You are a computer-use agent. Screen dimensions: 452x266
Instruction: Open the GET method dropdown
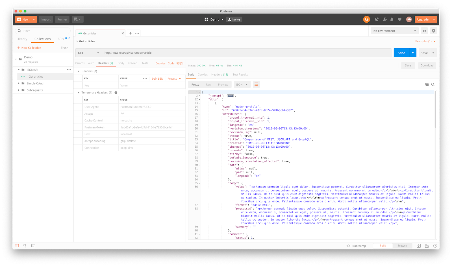88,53
